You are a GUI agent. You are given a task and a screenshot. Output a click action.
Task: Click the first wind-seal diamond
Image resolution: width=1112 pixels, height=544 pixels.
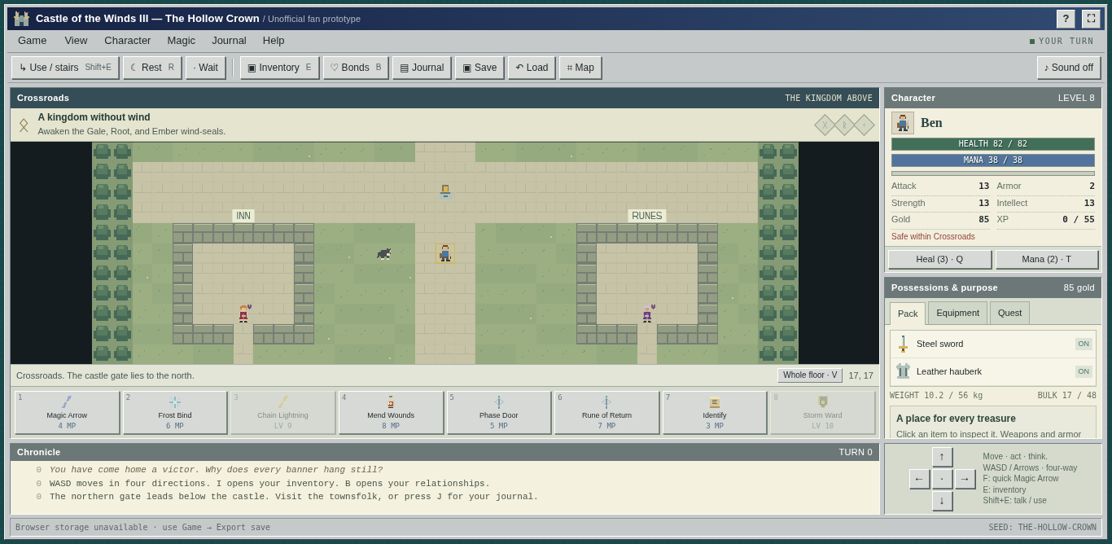[825, 125]
